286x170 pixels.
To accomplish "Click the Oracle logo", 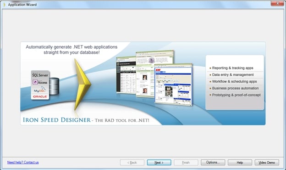I will pos(40,96).
